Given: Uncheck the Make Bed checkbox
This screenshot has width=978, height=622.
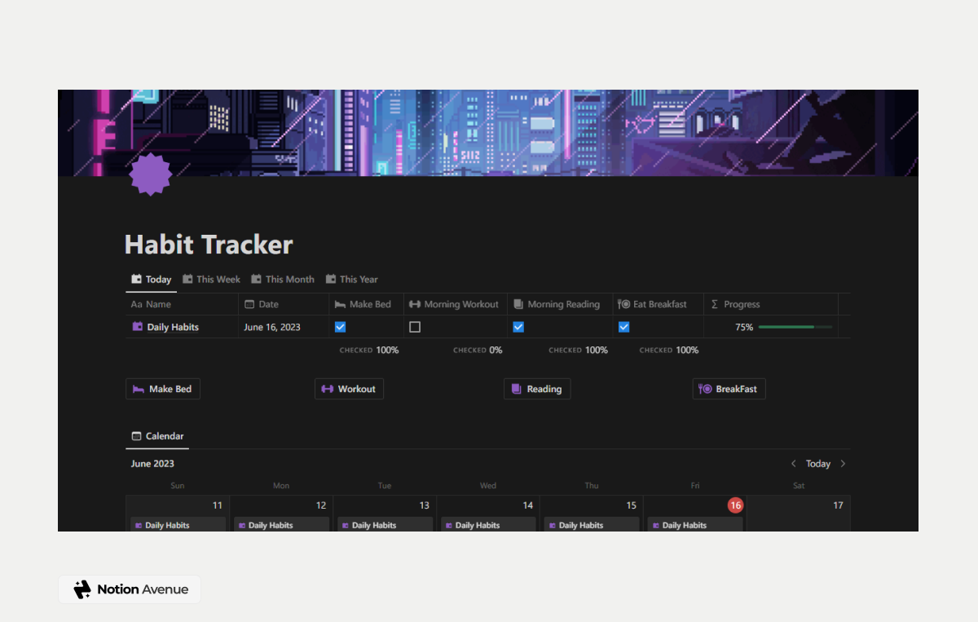Looking at the screenshot, I should (x=340, y=326).
